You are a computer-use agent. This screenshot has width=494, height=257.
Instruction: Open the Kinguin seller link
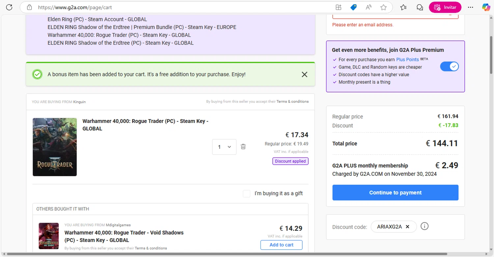tap(79, 102)
